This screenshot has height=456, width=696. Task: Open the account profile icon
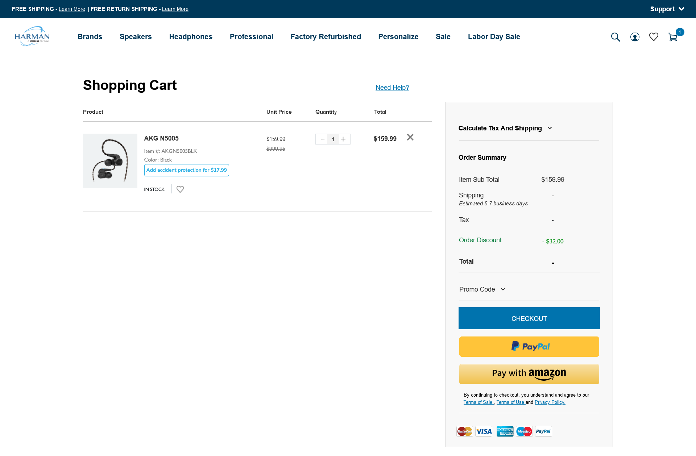pos(634,37)
